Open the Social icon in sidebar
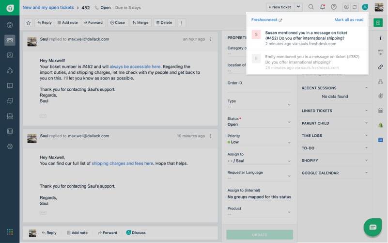This screenshot has height=243, width=388. point(10,71)
